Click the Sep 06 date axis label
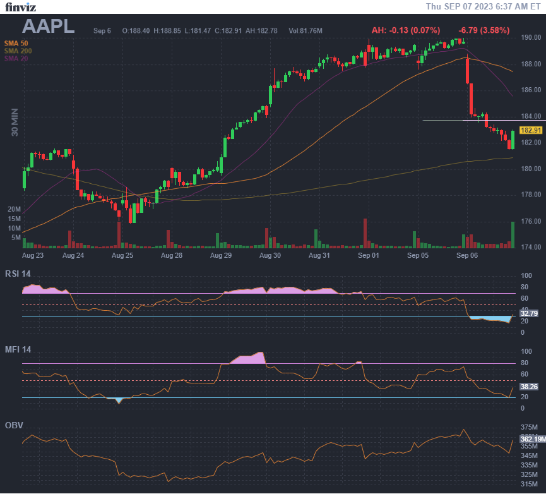Viewport: 546px width, 494px height. point(468,256)
